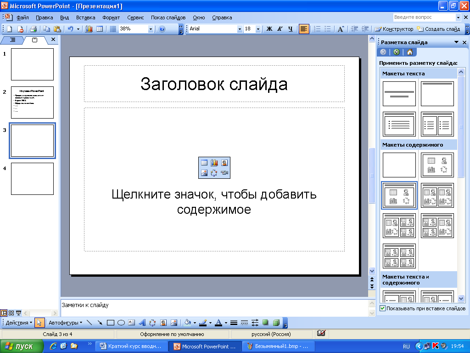Insert a chart using the toolbar icon
The height and width of the screenshot is (353, 470).
tap(89, 29)
